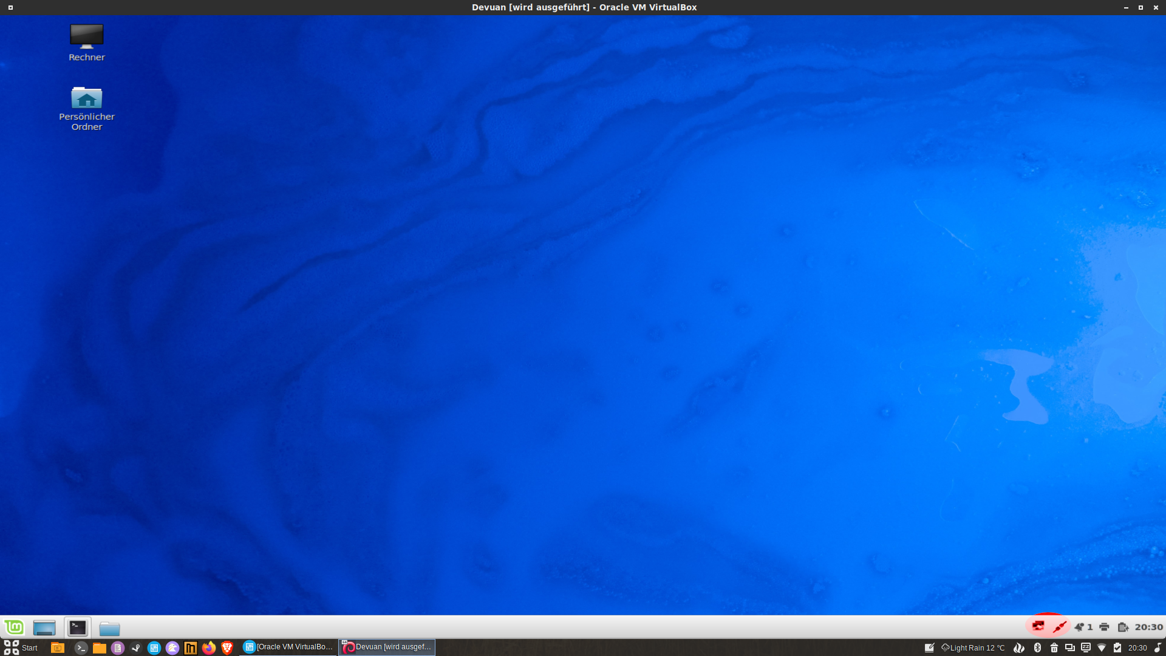Toggle Bluetooth icon in host tray

click(1037, 647)
